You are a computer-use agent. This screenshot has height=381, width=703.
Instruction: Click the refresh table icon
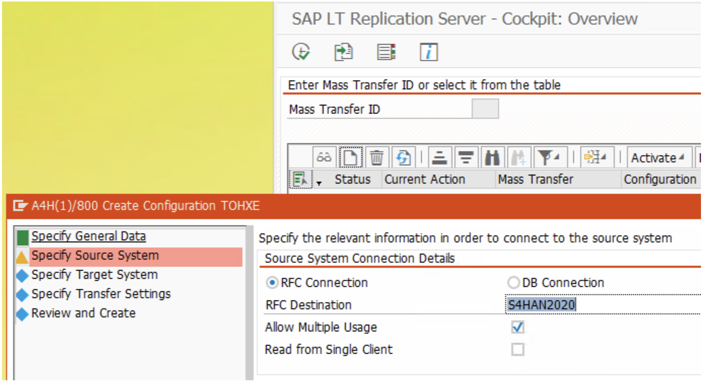pyautogui.click(x=403, y=158)
